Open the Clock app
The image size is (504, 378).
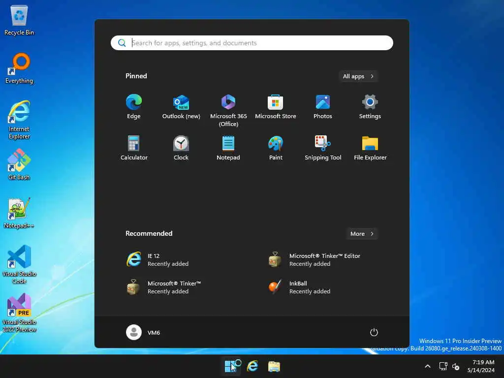point(181,148)
